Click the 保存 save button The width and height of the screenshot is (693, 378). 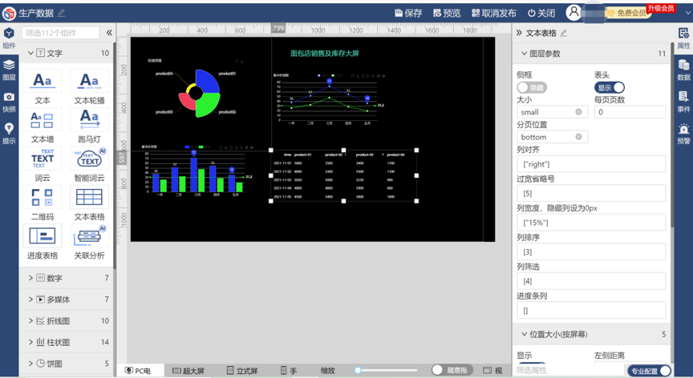408,13
